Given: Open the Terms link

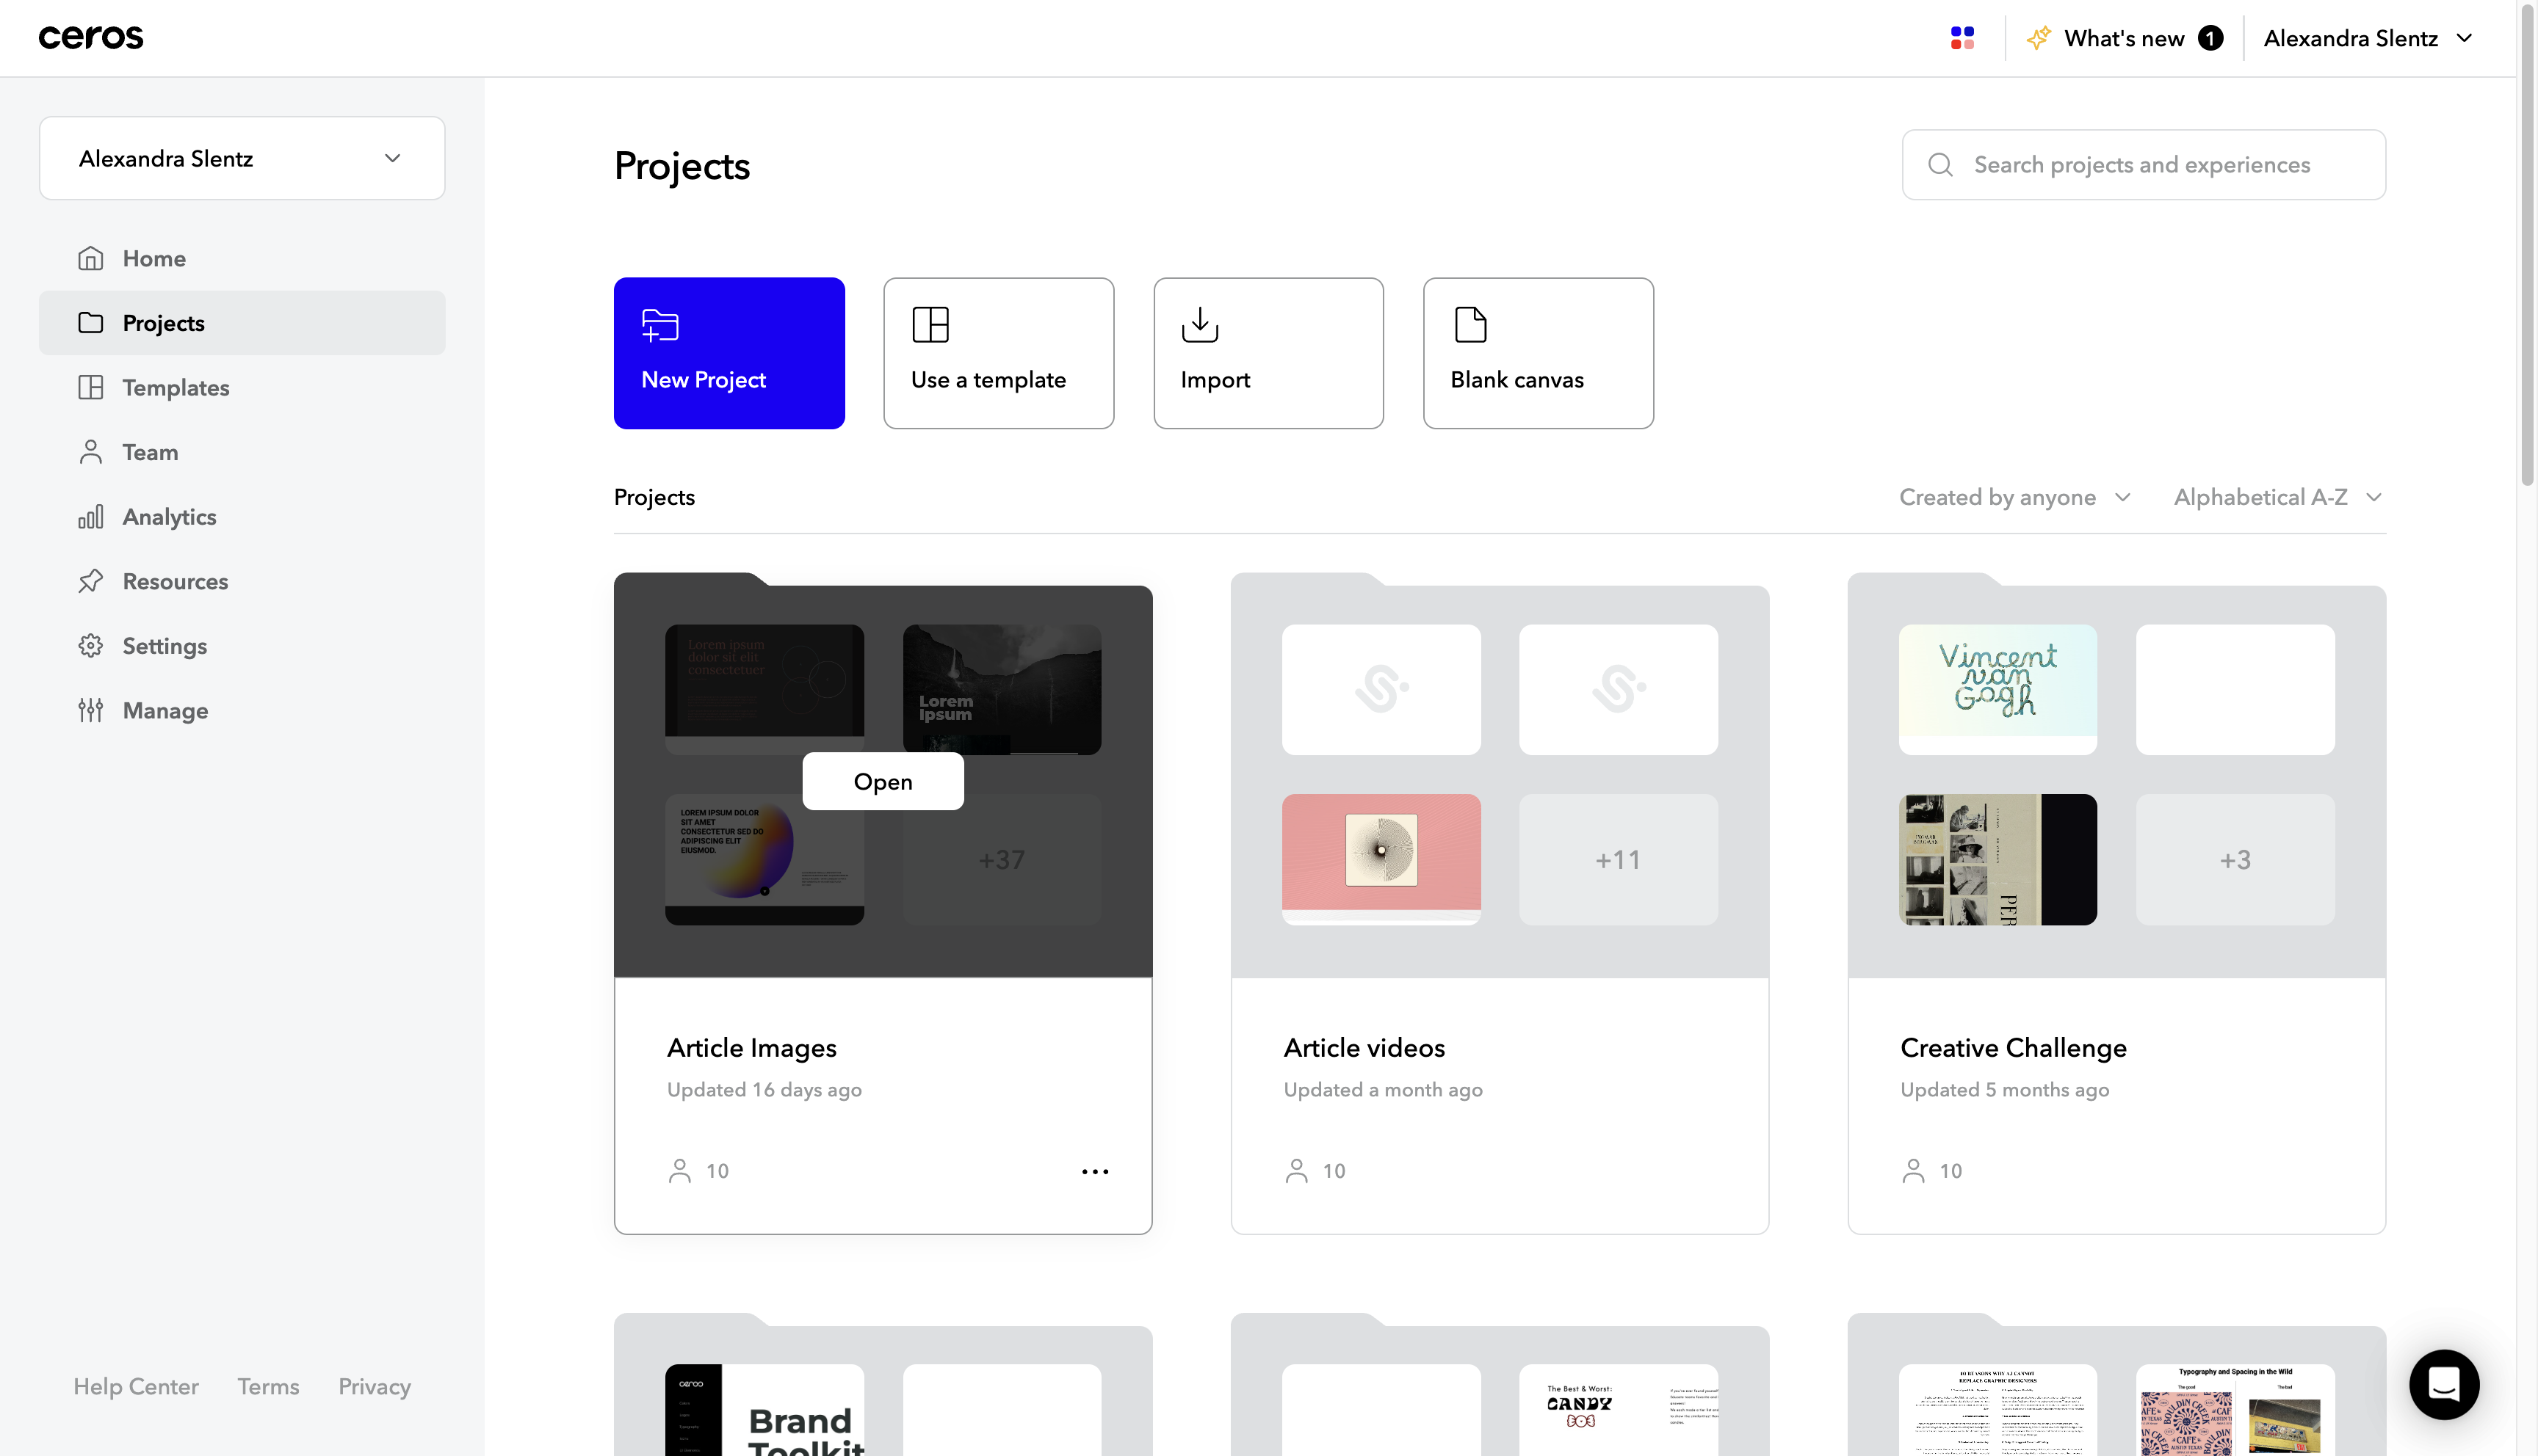Looking at the screenshot, I should (268, 1386).
